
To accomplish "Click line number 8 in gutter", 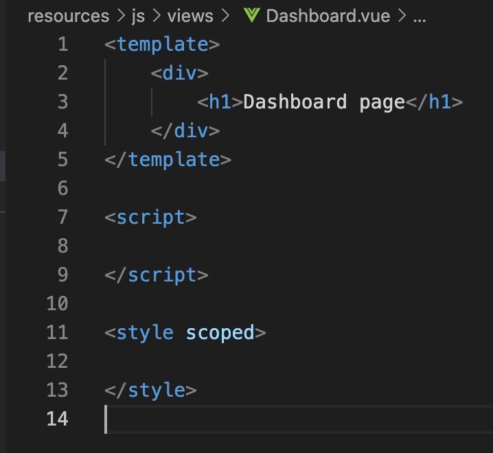I will tap(63, 246).
